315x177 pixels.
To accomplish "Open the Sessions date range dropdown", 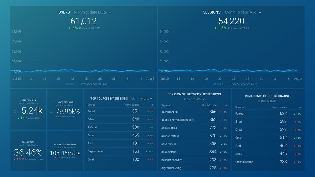I will (243, 12).
